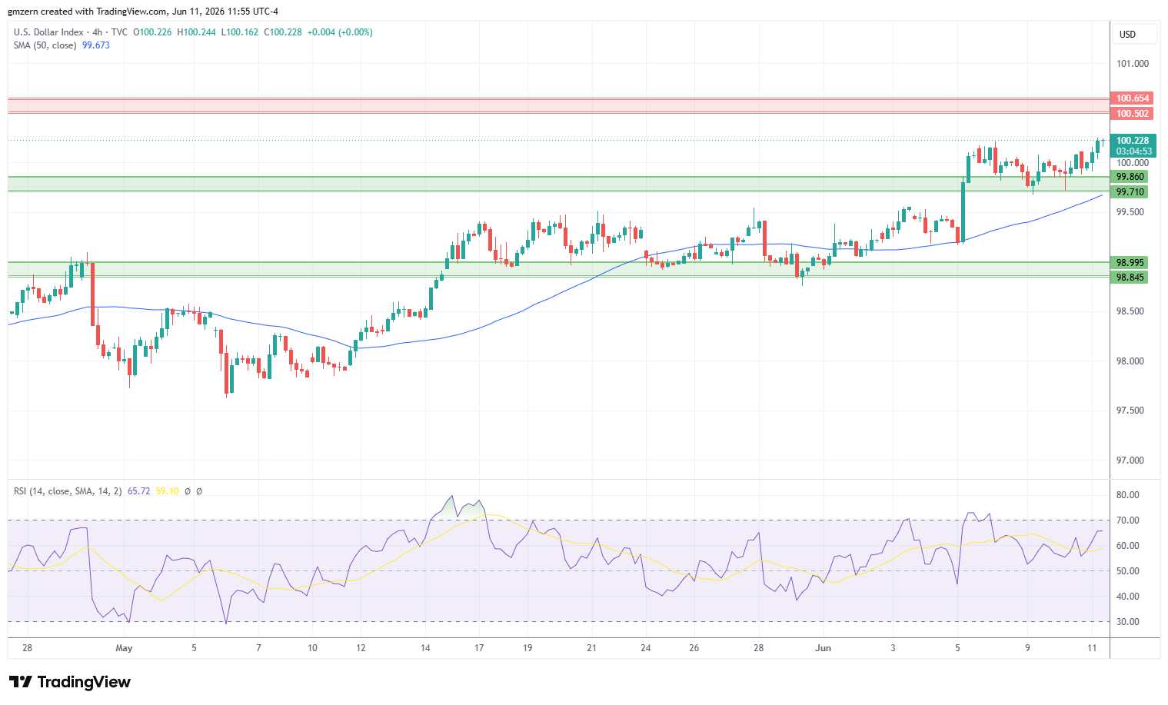Click the 11 date label at far right

coord(1092,648)
